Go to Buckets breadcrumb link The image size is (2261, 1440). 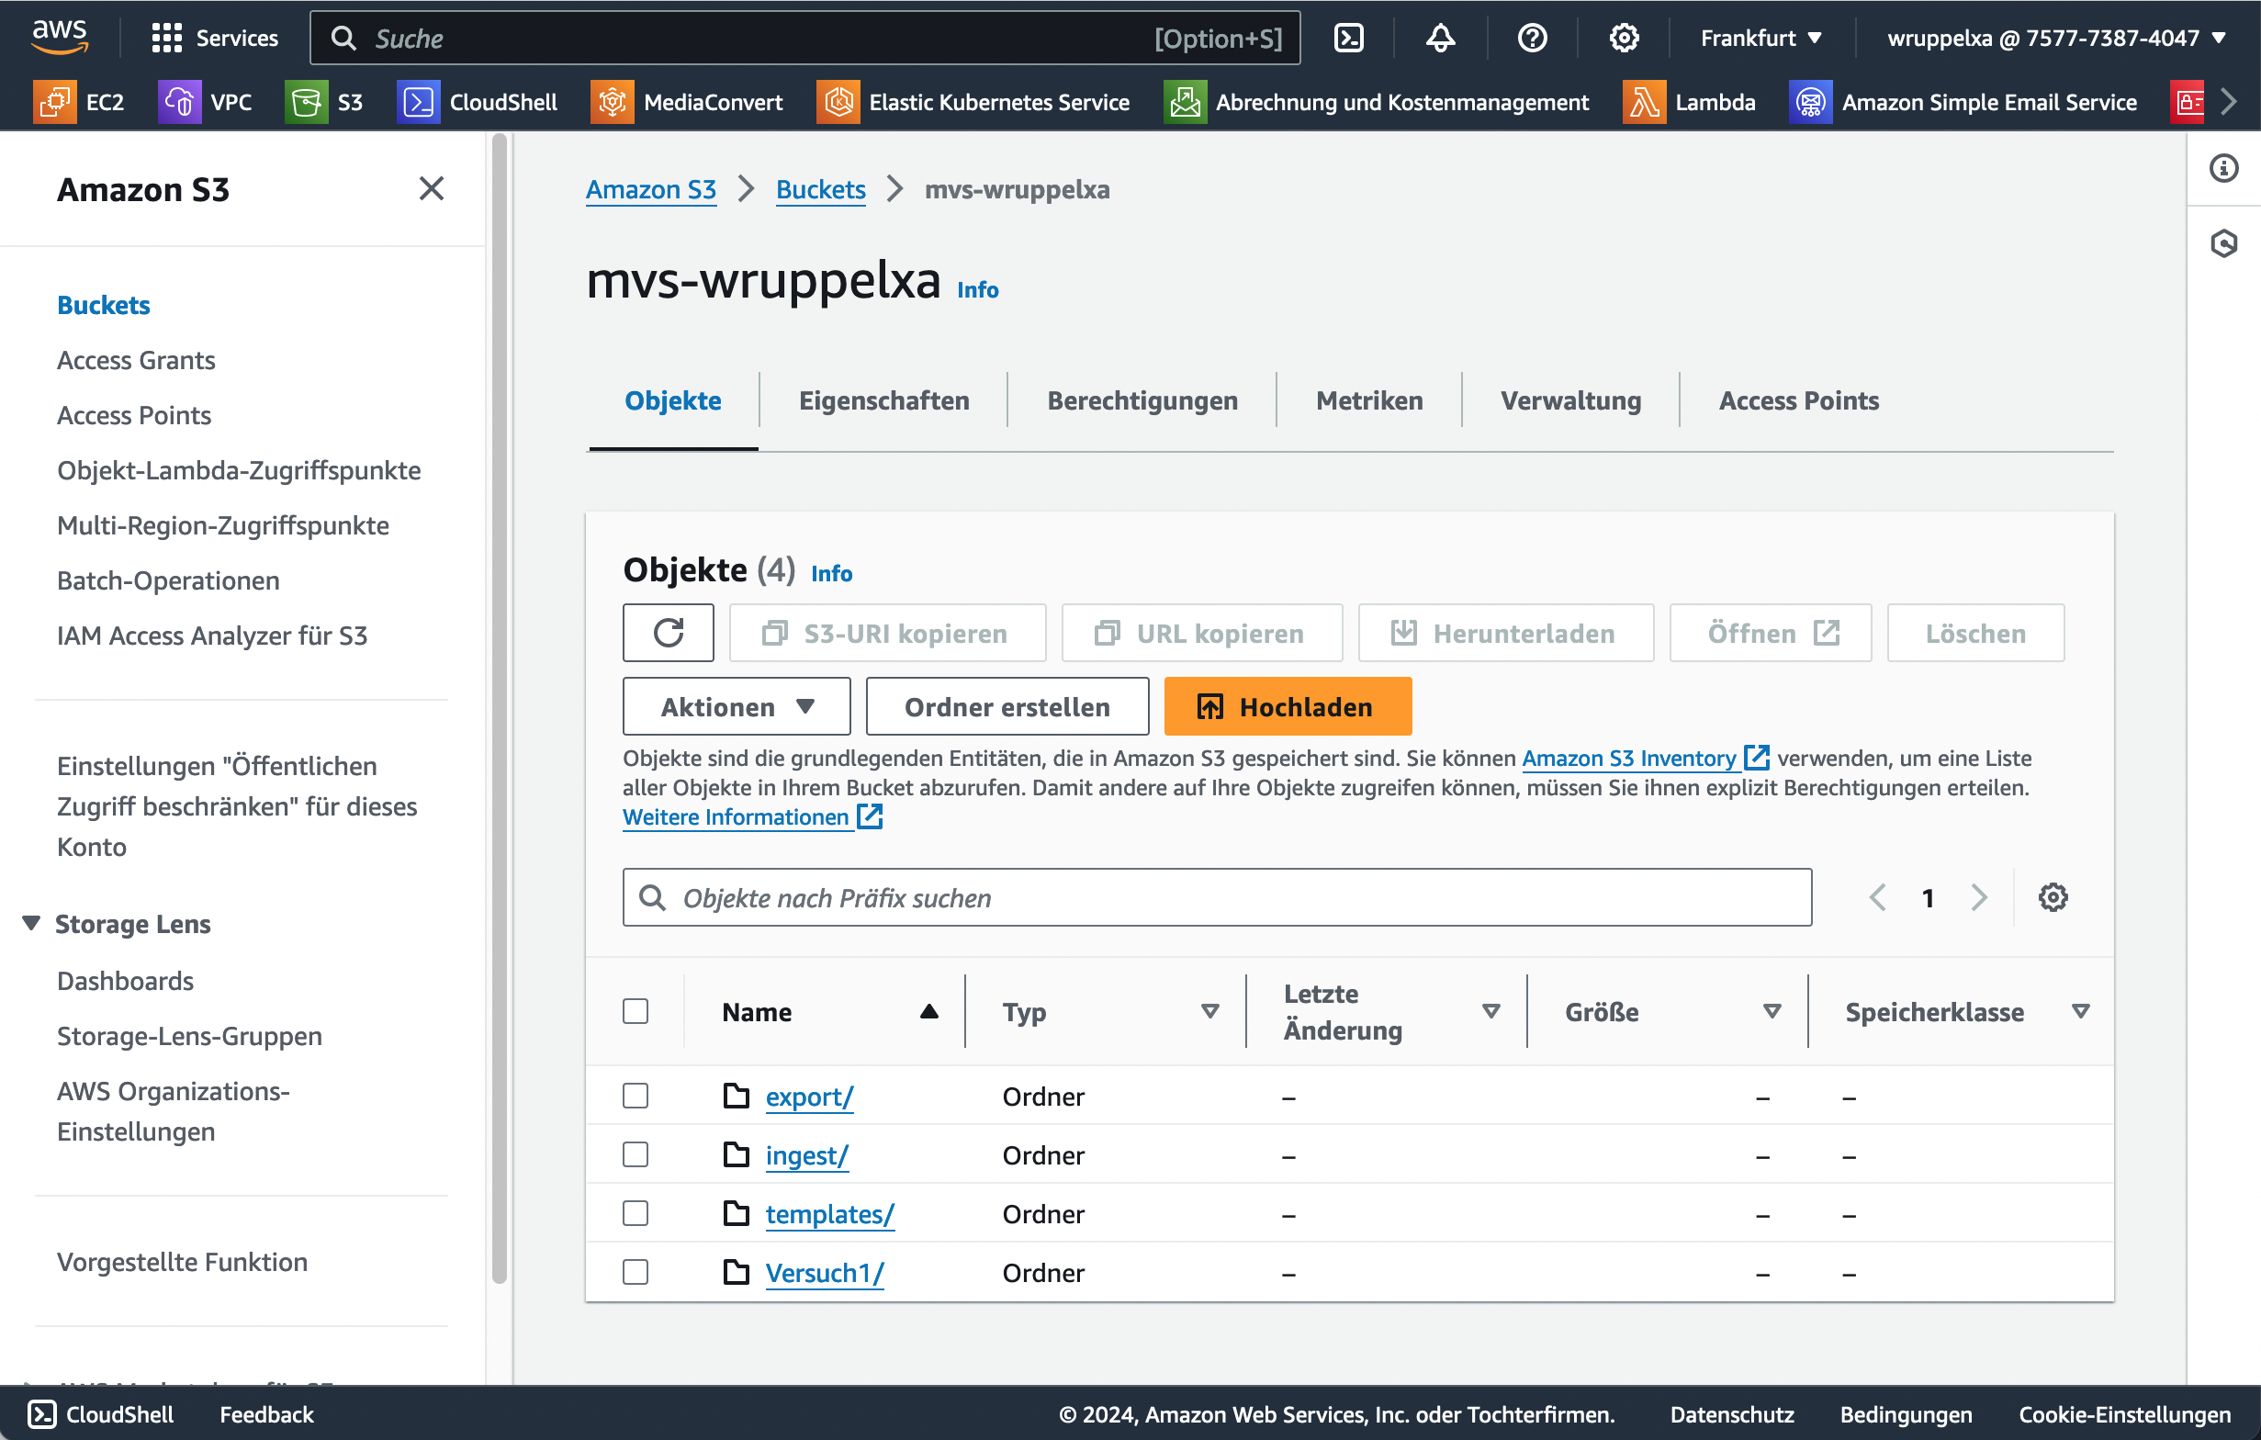821,188
